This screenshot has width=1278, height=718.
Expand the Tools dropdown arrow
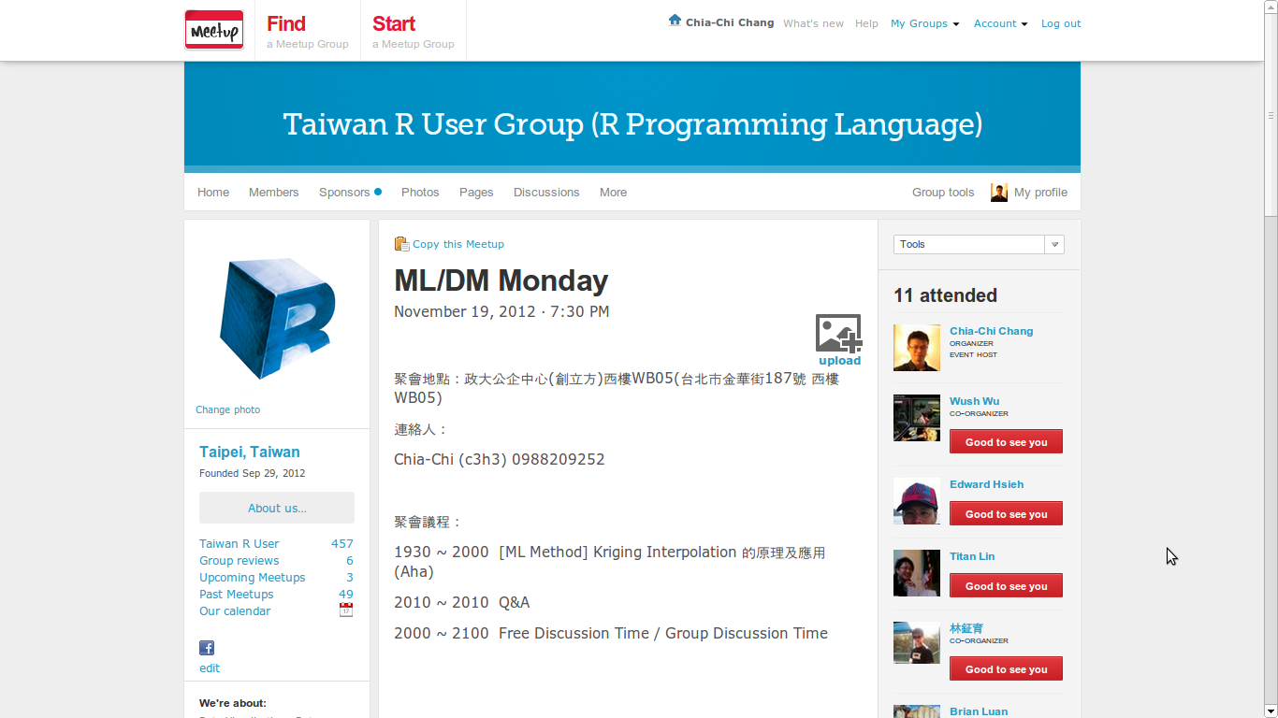pyautogui.click(x=1054, y=244)
